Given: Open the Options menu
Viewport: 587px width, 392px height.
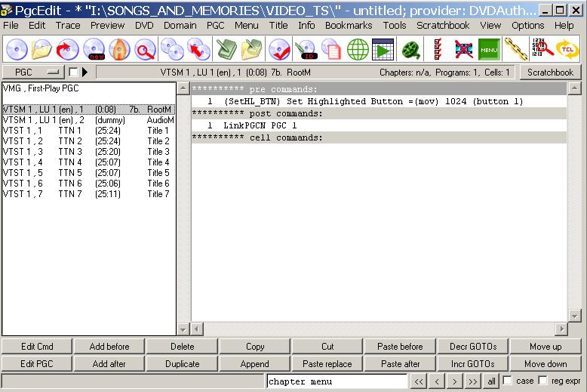Looking at the screenshot, I should point(528,26).
